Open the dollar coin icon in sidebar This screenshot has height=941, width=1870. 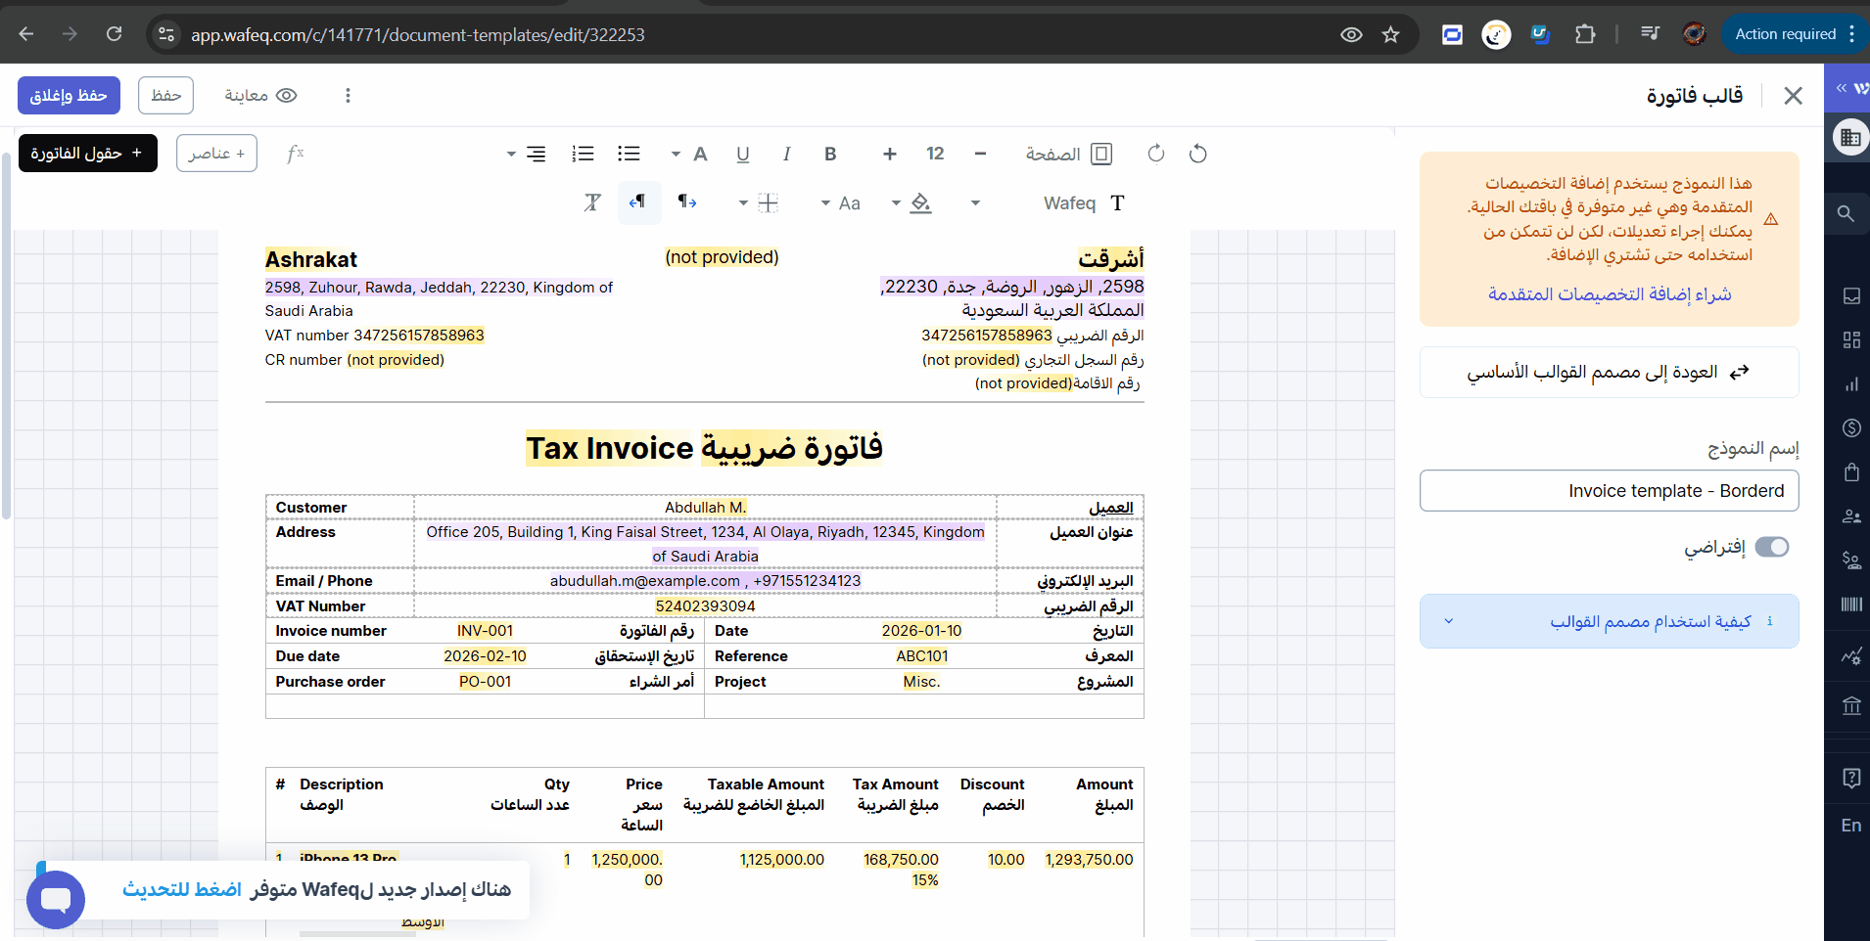[x=1851, y=427]
